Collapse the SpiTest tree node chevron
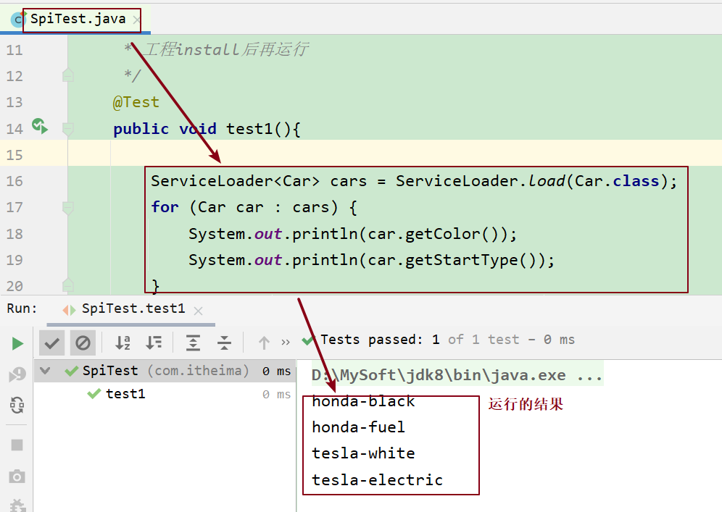 pos(46,371)
